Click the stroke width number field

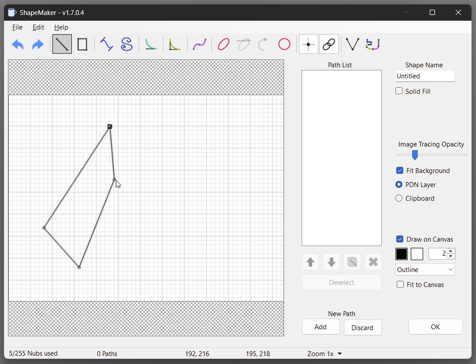[x=438, y=253]
